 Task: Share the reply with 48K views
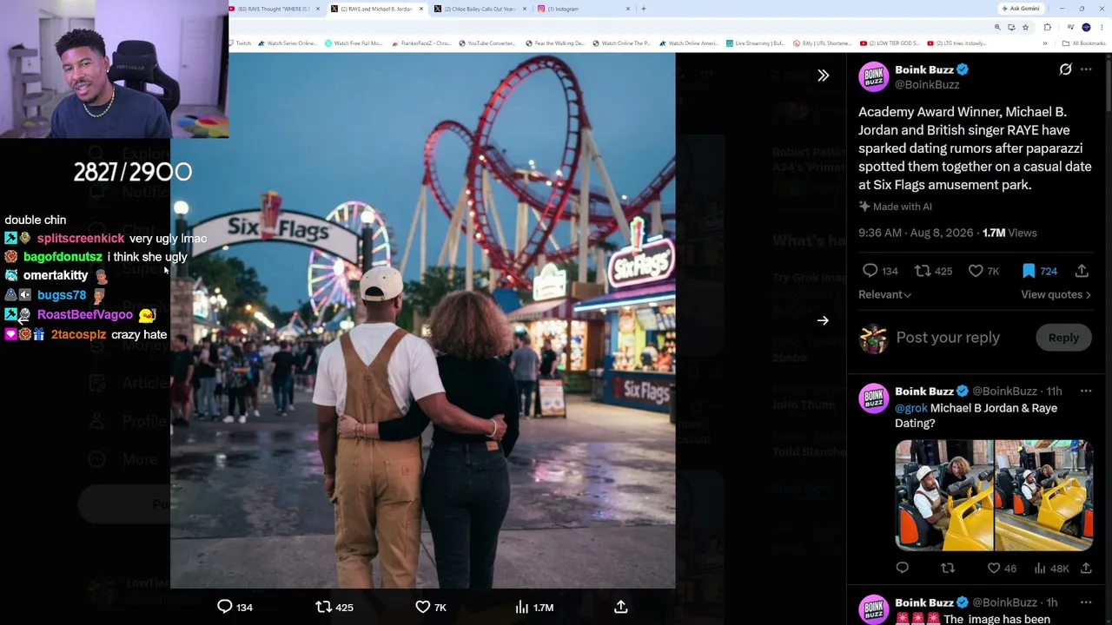pyautogui.click(x=1086, y=568)
